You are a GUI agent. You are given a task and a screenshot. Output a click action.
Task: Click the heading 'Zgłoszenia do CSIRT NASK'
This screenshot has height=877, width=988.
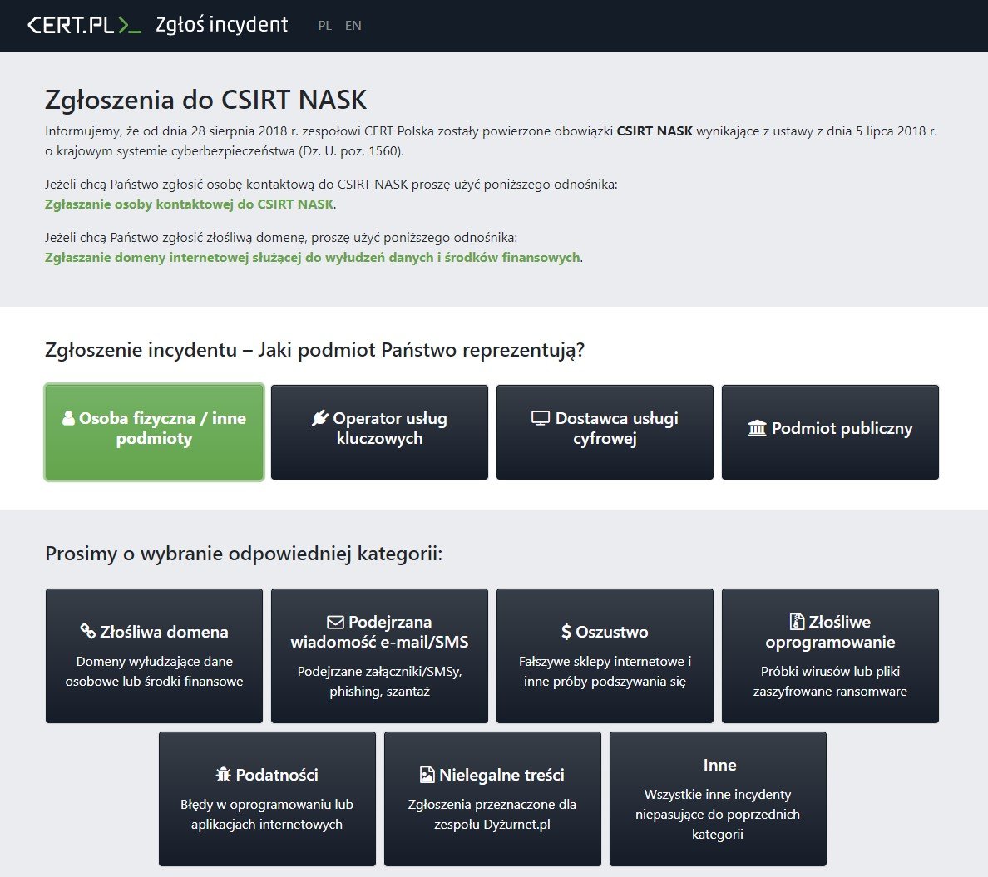[x=206, y=100]
